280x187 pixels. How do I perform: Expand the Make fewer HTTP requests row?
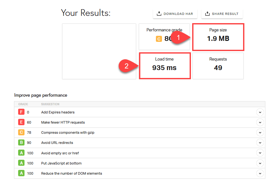pyautogui.click(x=260, y=122)
